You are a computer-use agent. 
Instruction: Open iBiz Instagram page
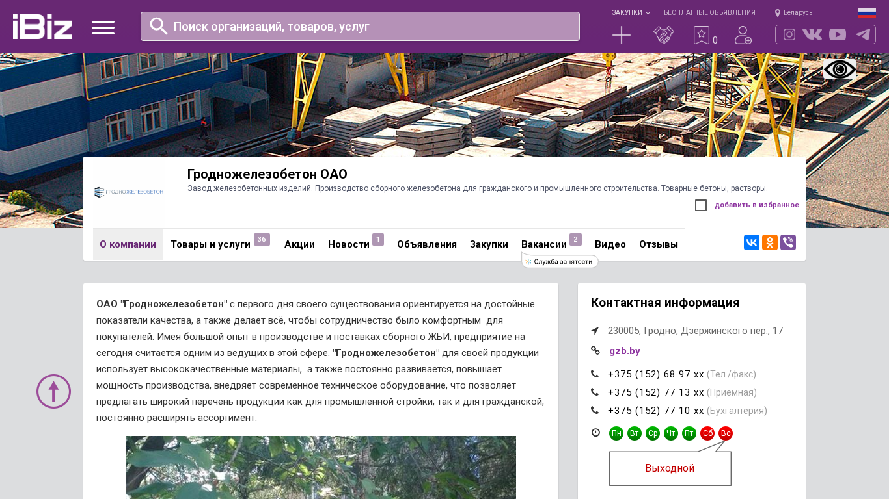click(789, 34)
